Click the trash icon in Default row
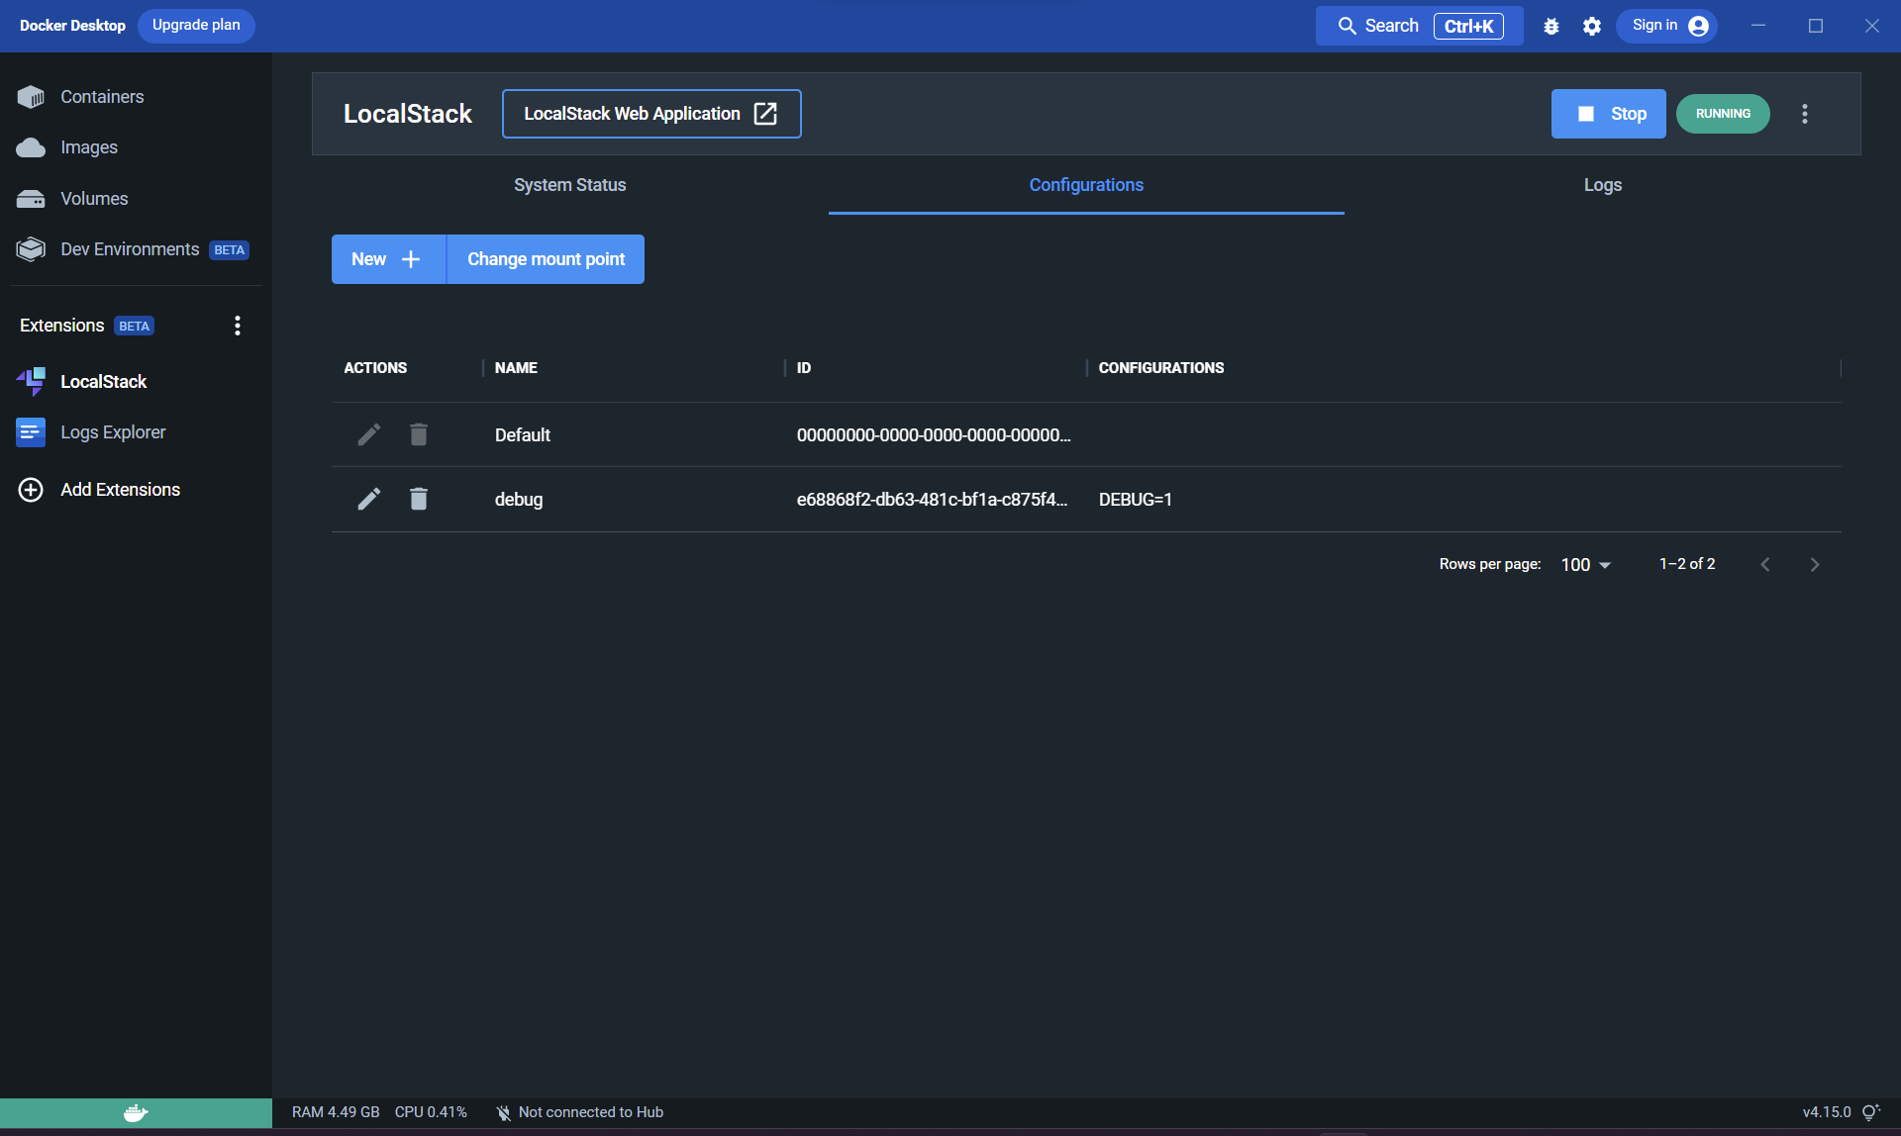 419,434
